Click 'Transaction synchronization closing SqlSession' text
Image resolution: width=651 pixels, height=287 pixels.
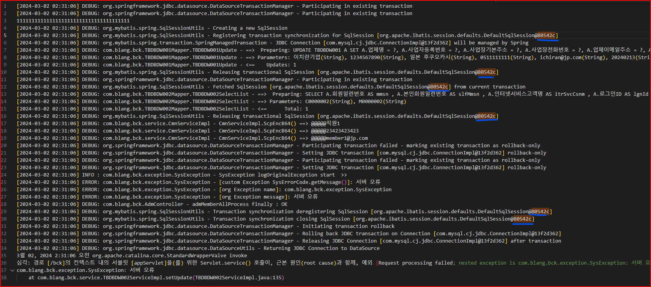(281, 219)
